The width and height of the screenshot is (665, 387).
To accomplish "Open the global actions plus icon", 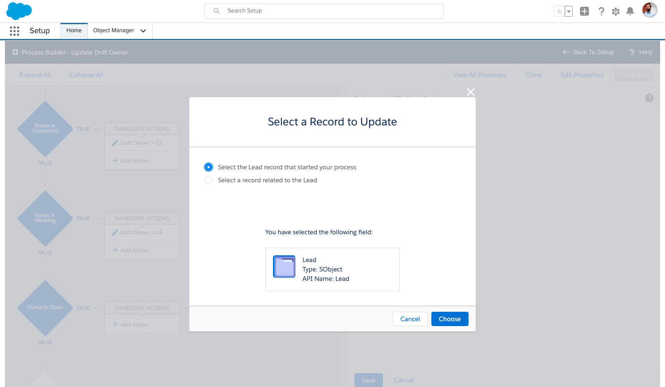I will point(584,11).
